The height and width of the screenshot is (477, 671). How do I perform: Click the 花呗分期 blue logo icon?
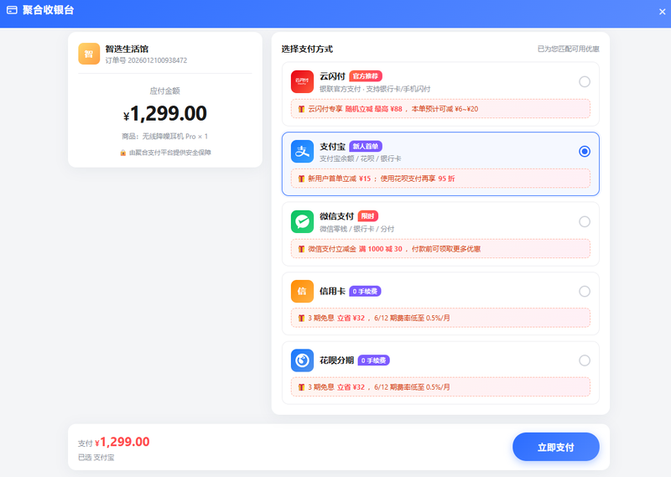(x=302, y=360)
